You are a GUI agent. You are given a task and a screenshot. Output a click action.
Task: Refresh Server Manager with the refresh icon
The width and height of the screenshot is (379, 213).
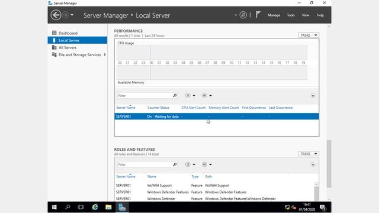(243, 15)
